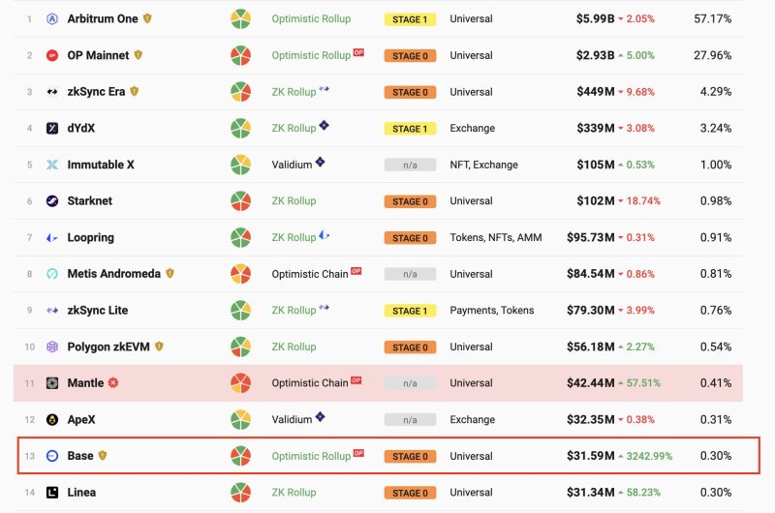Viewport: 775px width, 513px height.
Task: Click the Optimistic Rollup label for OP Mainnet
Action: tap(311, 55)
